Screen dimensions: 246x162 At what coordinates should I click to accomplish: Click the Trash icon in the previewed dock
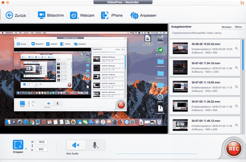[159, 122]
